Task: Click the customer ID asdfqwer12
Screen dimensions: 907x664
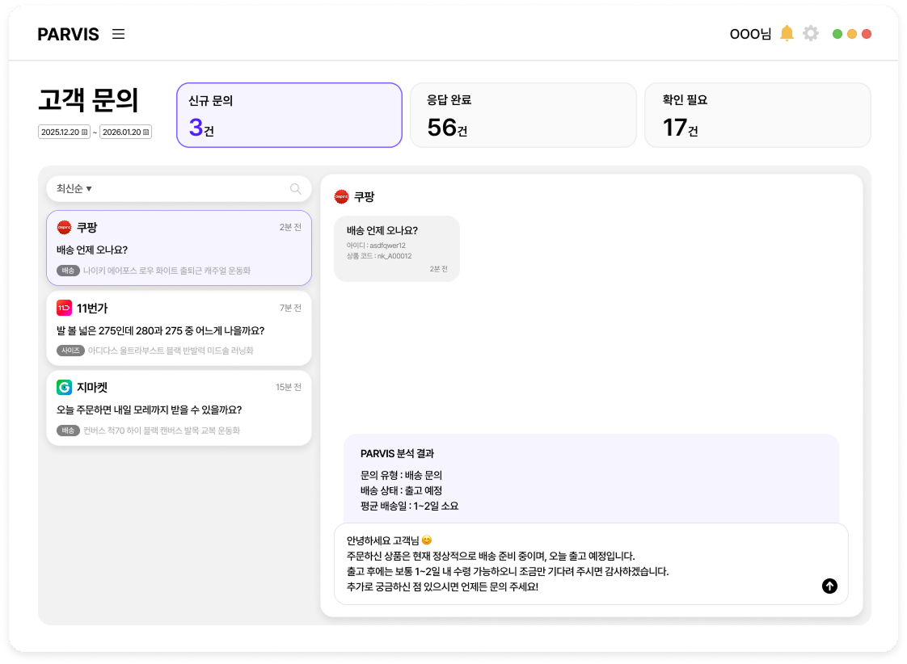Action: 387,246
